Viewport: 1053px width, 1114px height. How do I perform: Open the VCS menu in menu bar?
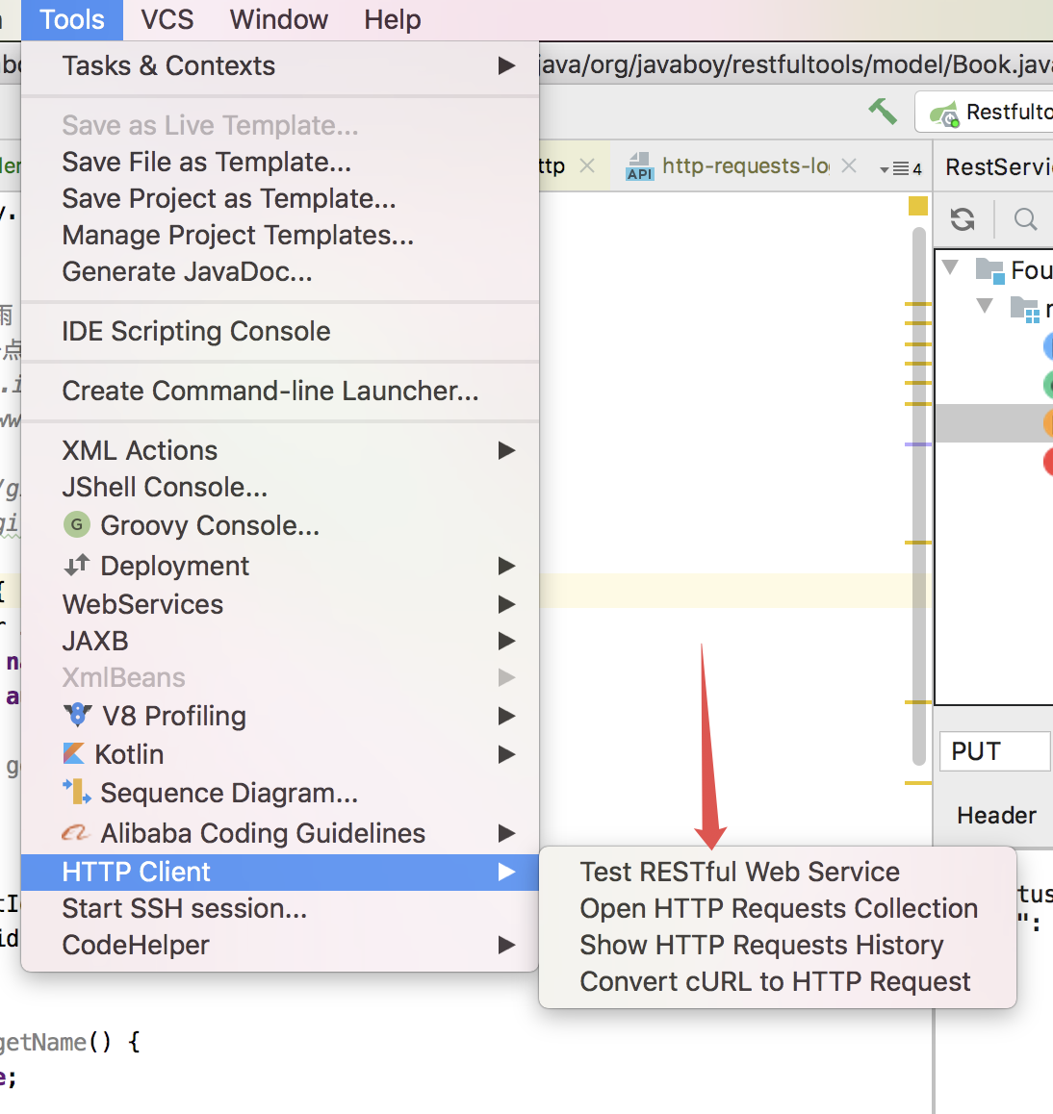(167, 19)
